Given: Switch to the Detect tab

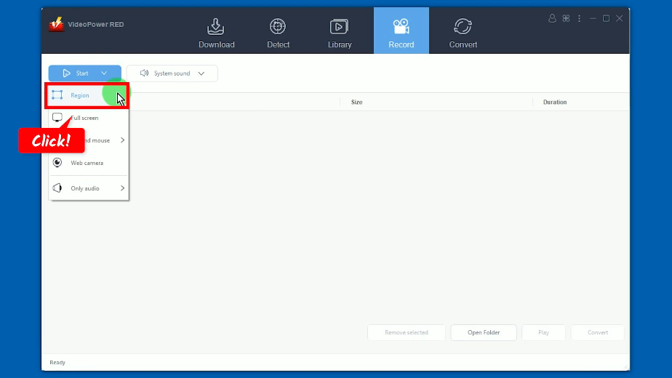Looking at the screenshot, I should coord(278,33).
